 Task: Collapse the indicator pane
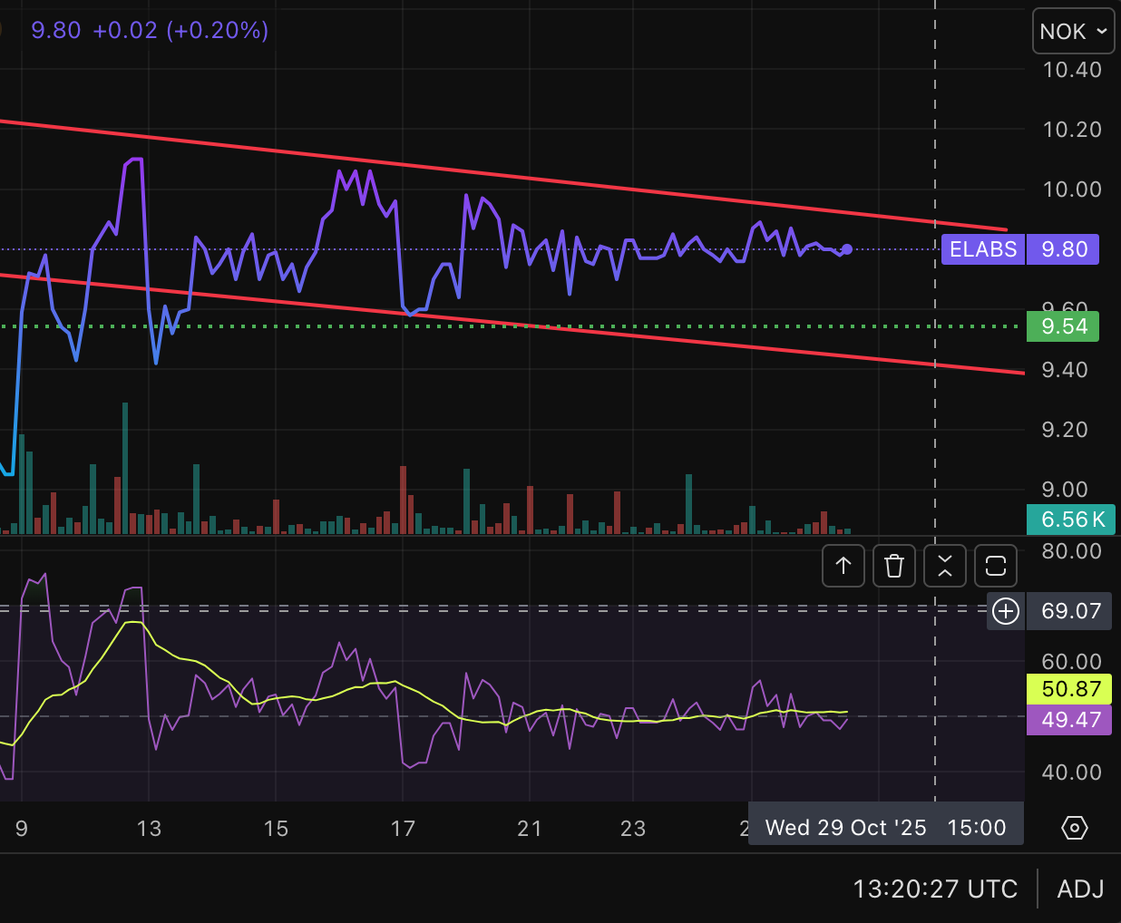coord(945,567)
